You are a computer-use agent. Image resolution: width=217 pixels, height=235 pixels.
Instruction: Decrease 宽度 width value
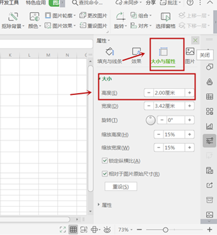(149, 106)
